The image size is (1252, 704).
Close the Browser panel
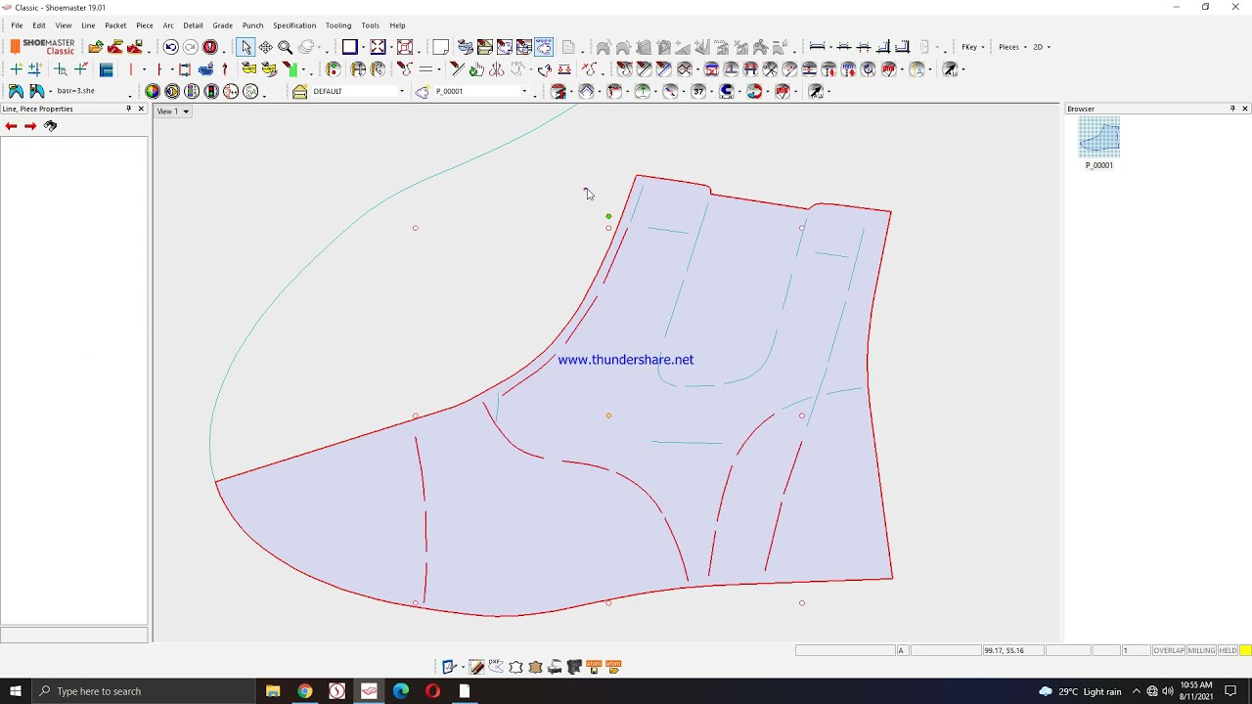coord(1245,109)
